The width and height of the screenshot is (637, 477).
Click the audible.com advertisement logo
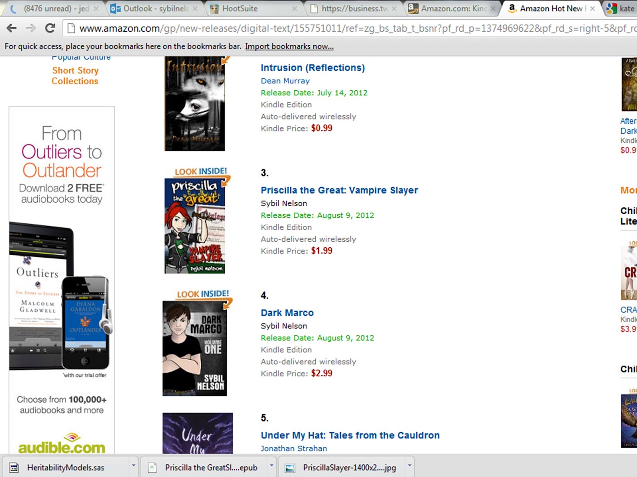[62, 444]
